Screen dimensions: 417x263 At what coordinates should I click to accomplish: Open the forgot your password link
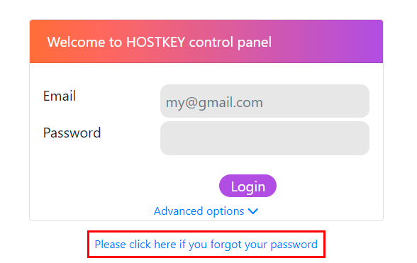point(206,244)
